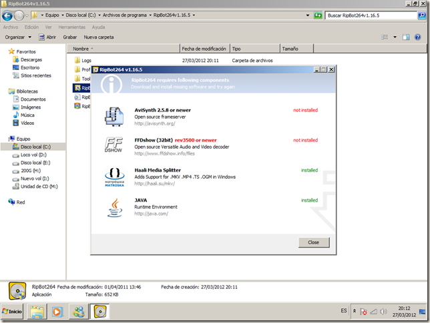
Task: Open Documentos library
Action: [29, 99]
